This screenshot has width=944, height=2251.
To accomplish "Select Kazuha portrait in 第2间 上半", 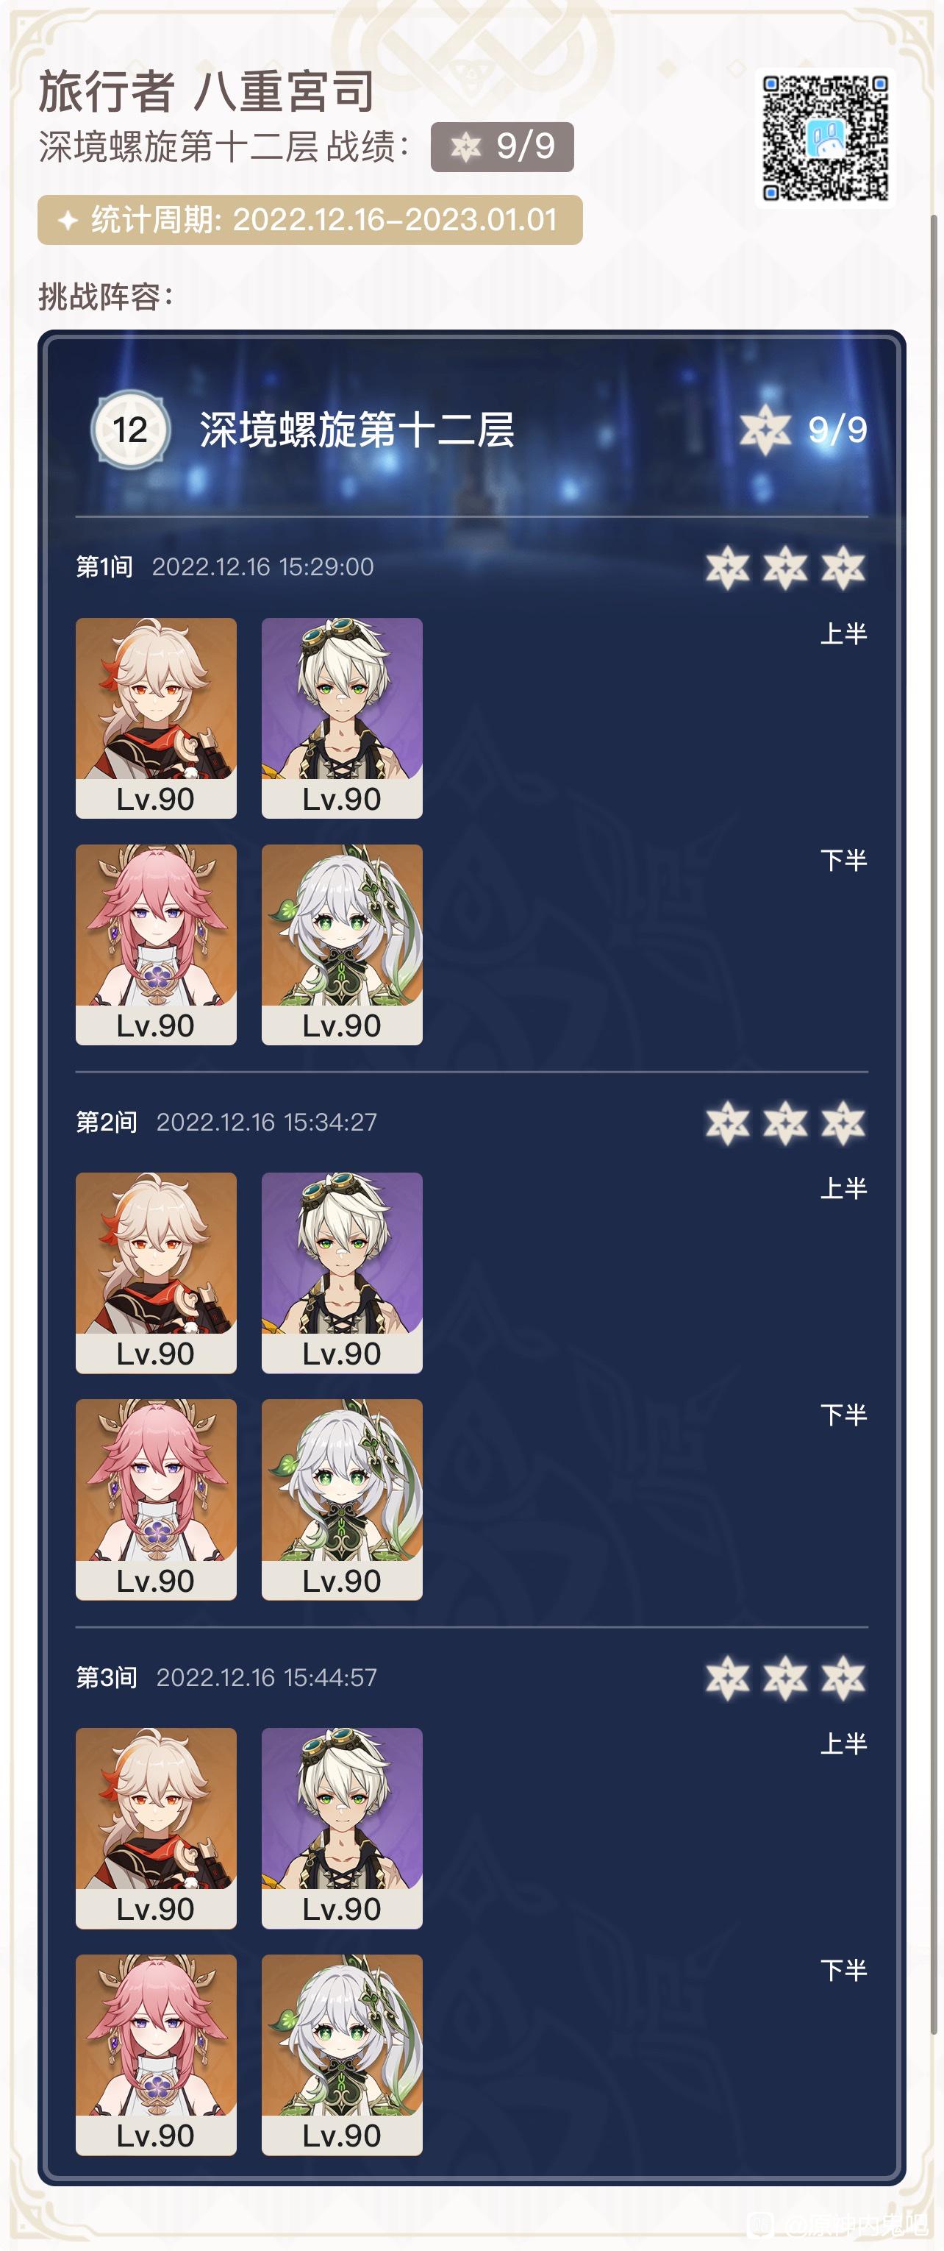I will 157,1273.
